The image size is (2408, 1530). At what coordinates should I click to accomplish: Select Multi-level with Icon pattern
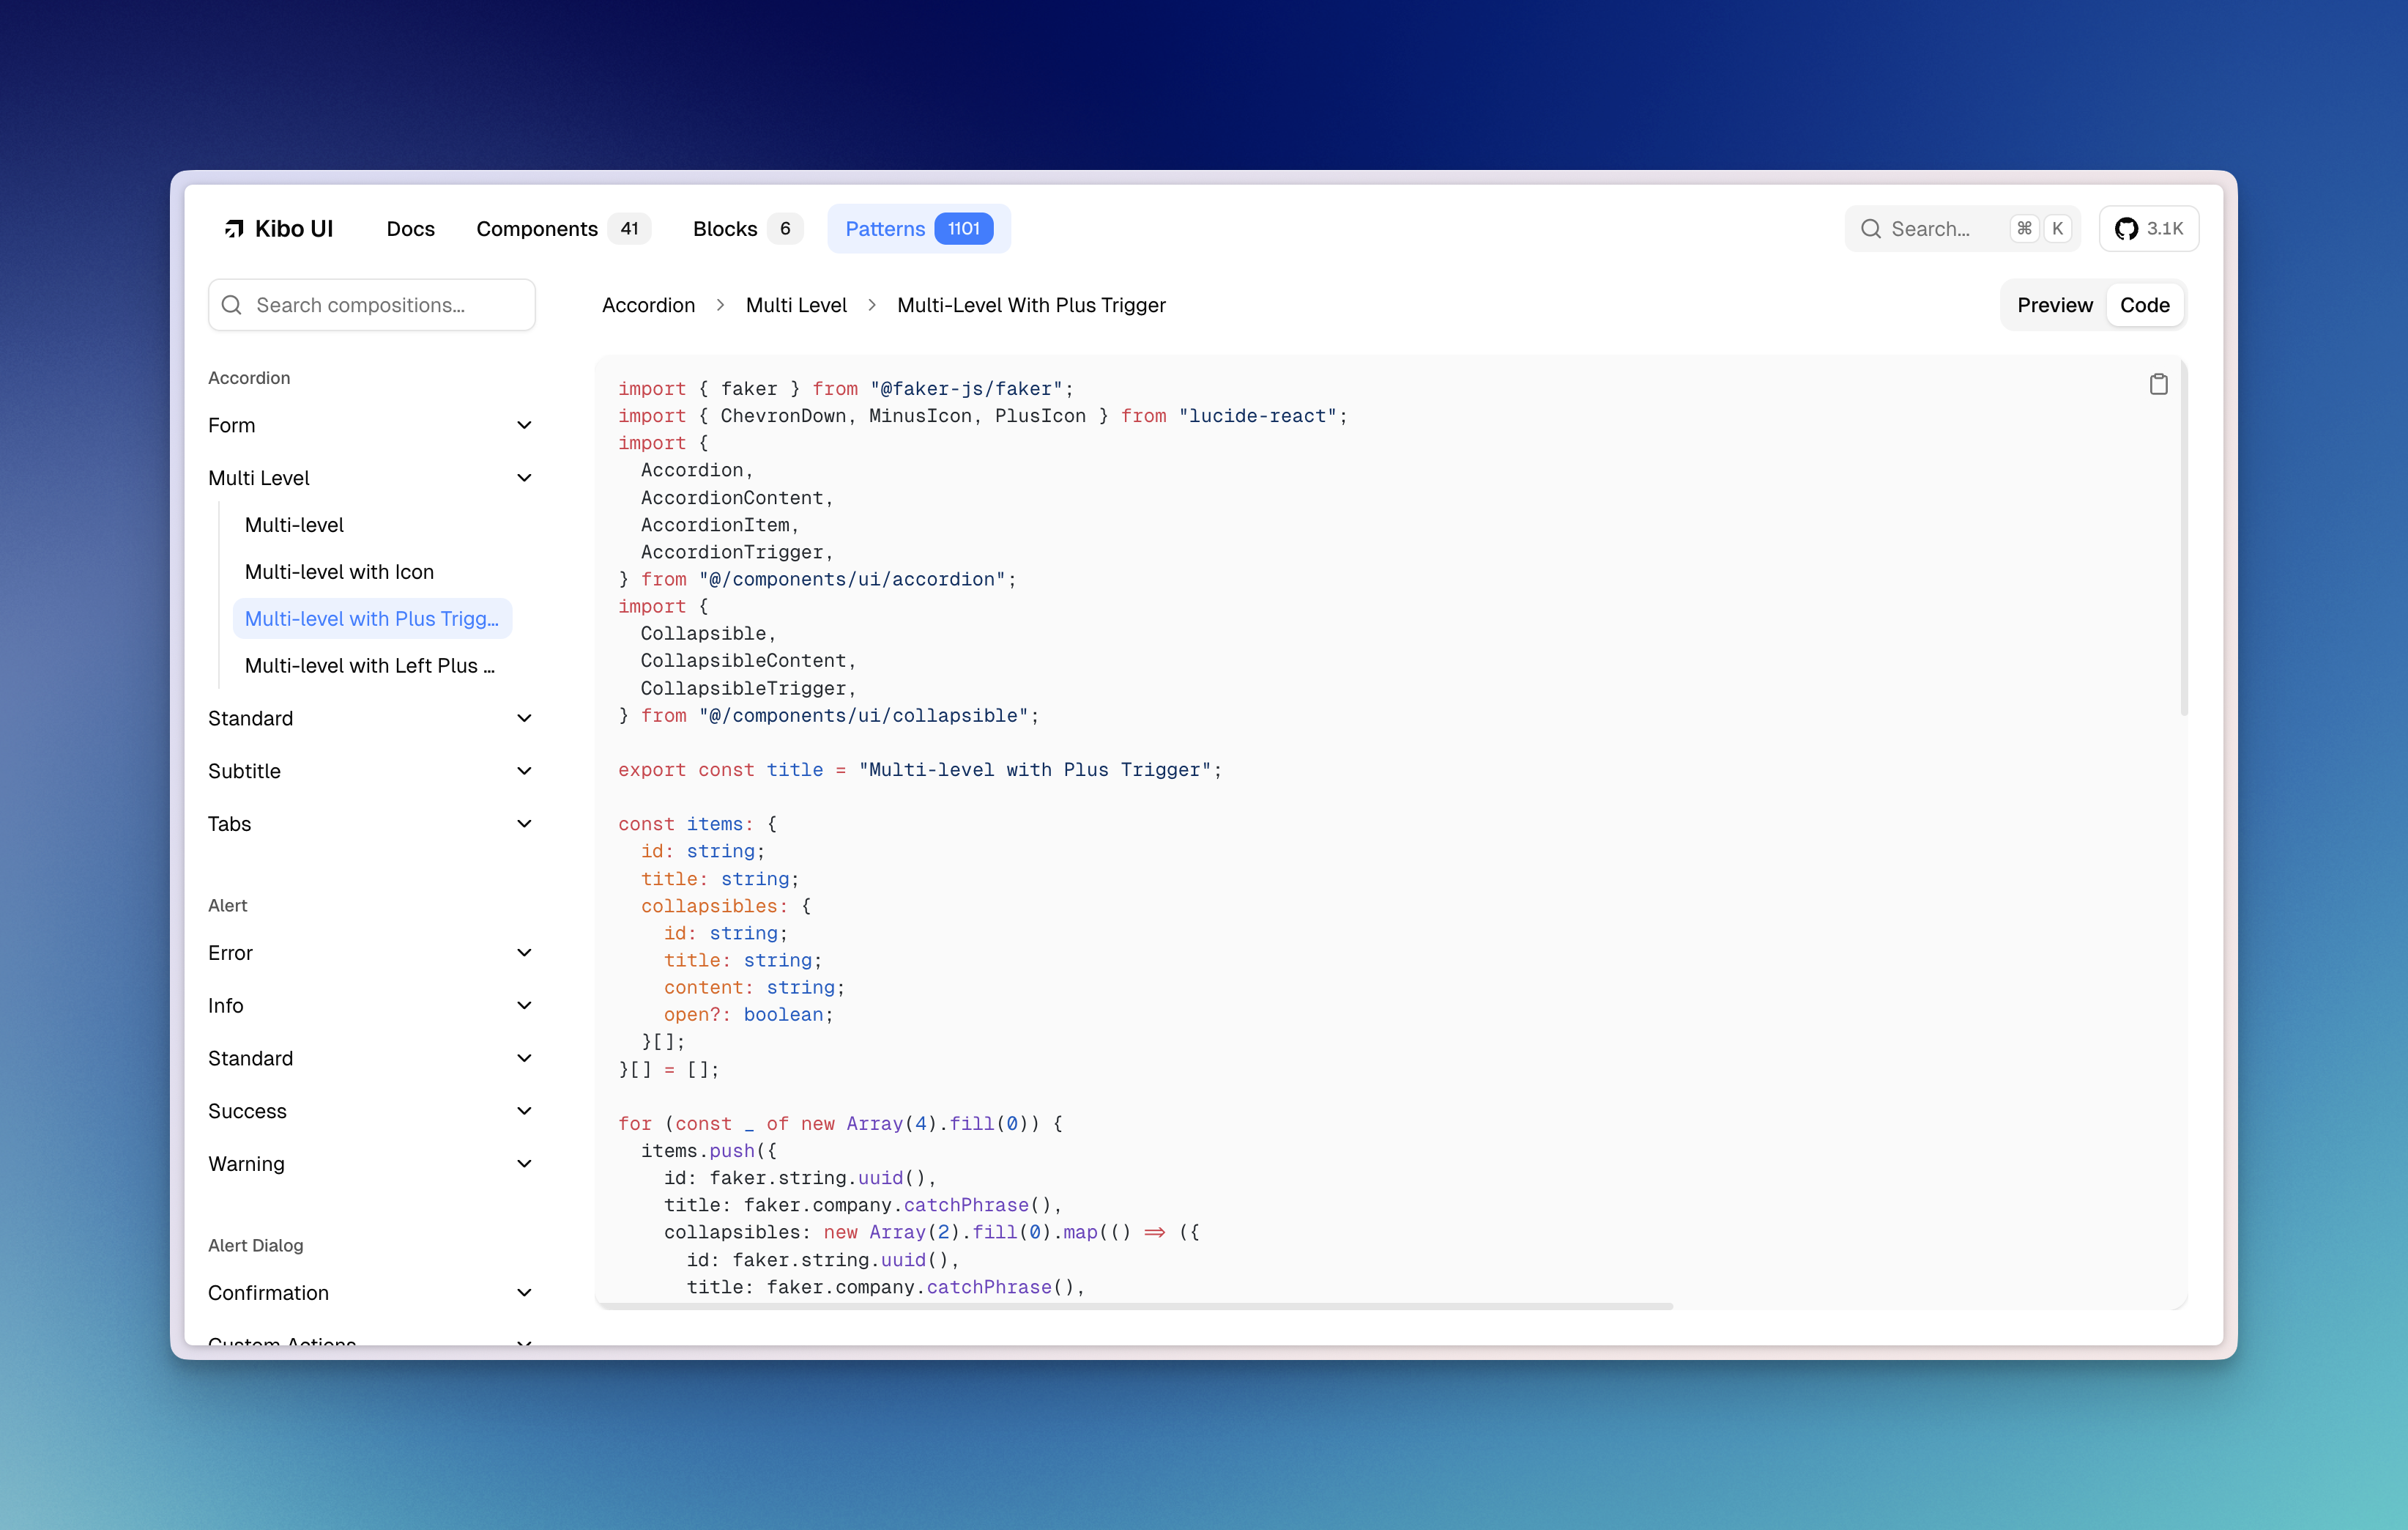pyautogui.click(x=339, y=572)
